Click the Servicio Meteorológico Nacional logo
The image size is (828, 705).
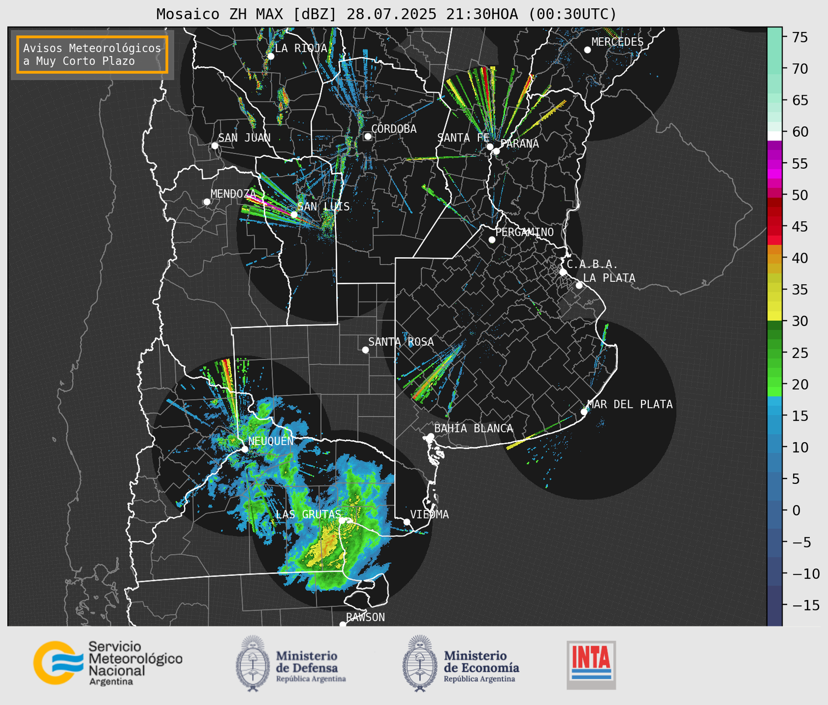107,663
